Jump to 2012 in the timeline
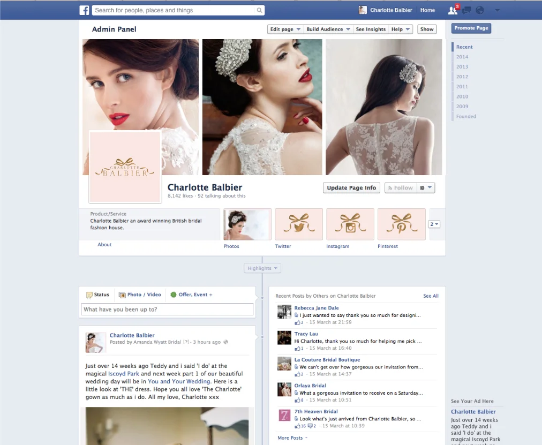Viewport: 542px width, 445px height. click(x=462, y=77)
